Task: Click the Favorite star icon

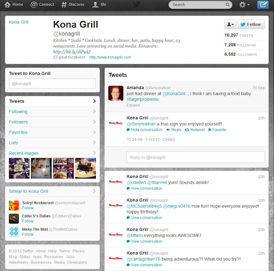Action: [x=209, y=130]
